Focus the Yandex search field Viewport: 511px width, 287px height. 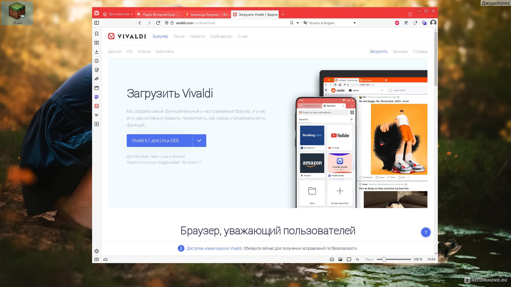click(330, 23)
